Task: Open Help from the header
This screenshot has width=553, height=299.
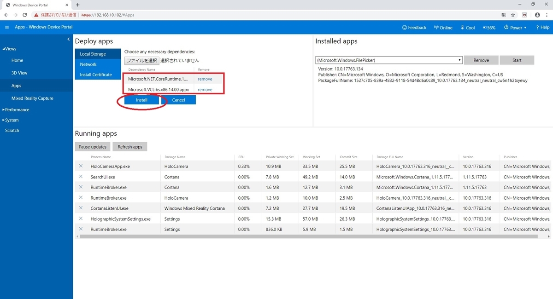Action: click(x=543, y=28)
